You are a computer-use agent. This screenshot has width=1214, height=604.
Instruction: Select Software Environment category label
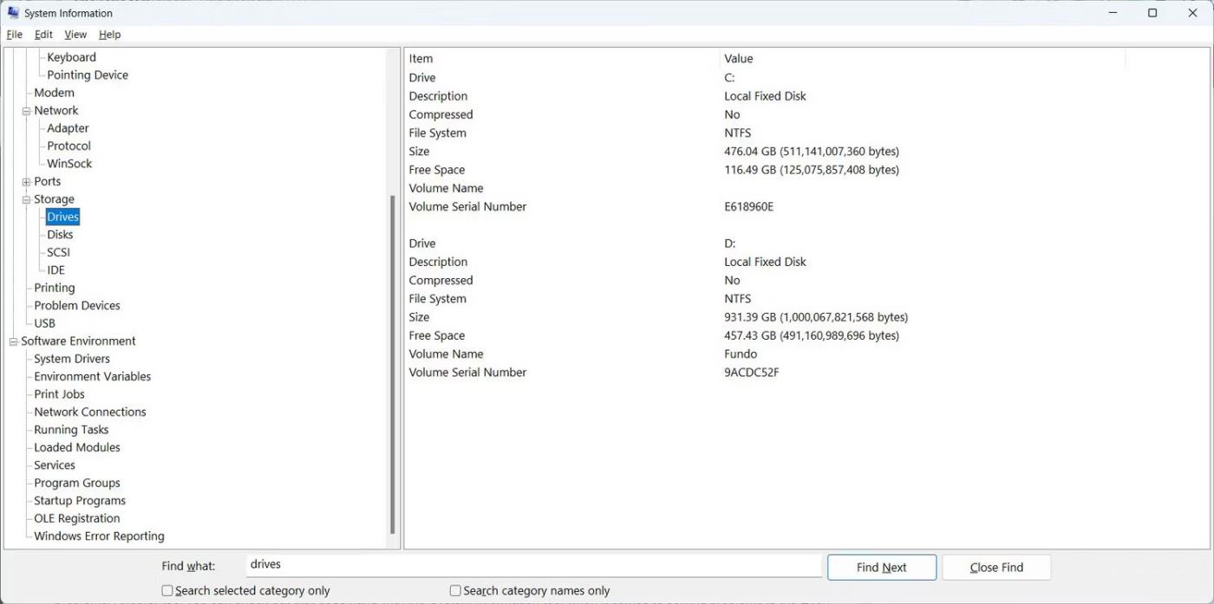78,341
